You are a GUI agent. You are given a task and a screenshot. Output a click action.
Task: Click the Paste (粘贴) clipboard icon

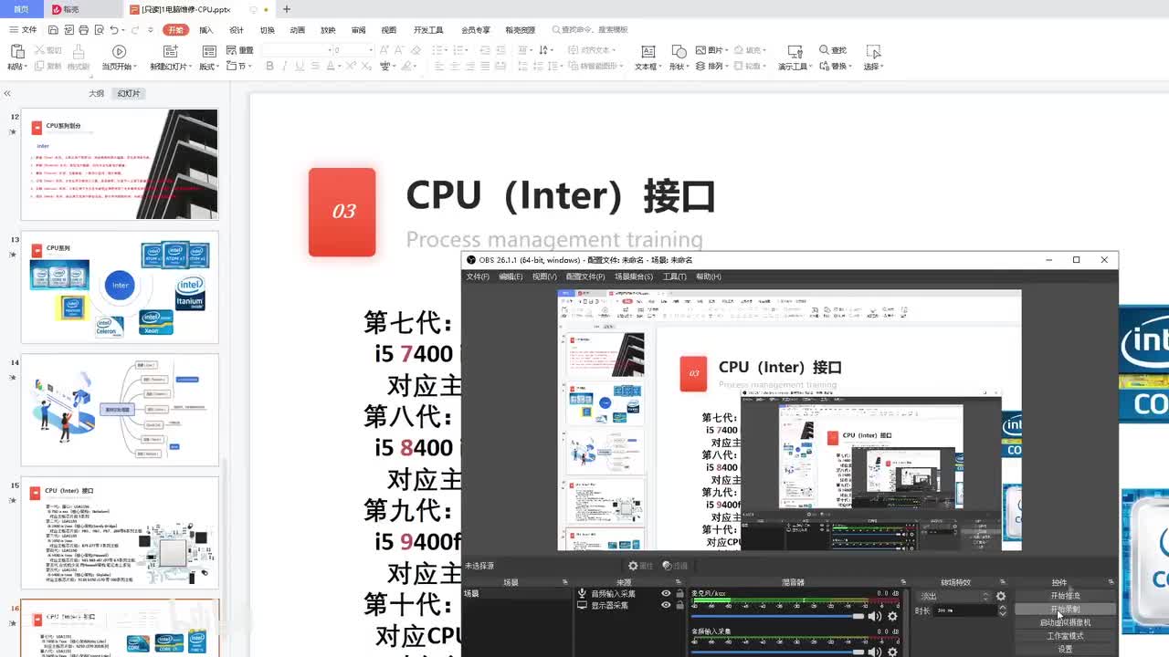coord(16,52)
